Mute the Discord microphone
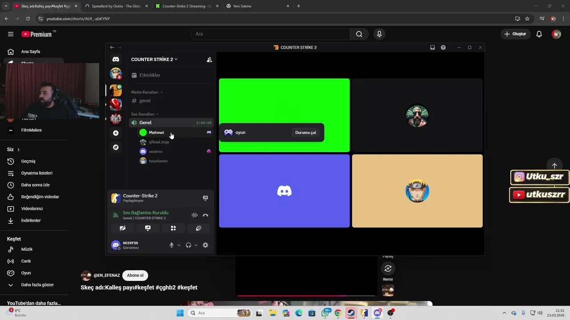Screen dimensions: 570x320 (x=171, y=245)
